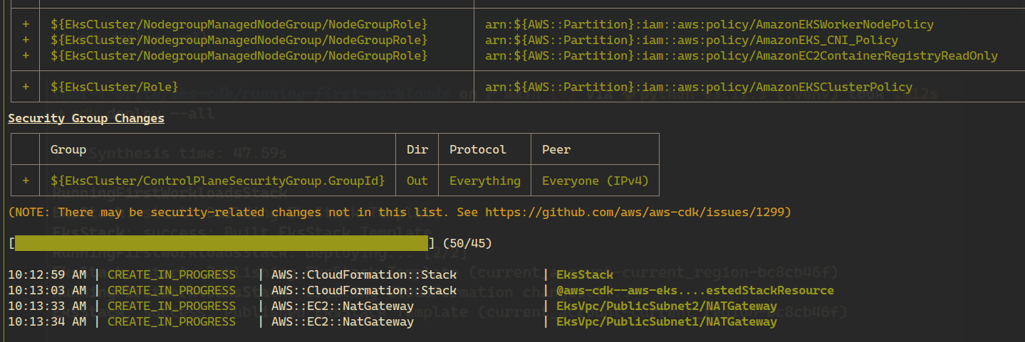Click the first NodeGroupRole resource entry
The height and width of the screenshot is (342, 1025).
click(239, 24)
